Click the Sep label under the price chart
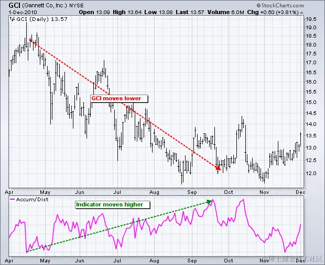Image resolution: width=325 pixels, height=265 pixels. pyautogui.click(x=192, y=192)
